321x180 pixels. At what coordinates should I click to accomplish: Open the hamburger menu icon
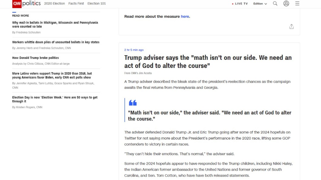point(297,3)
